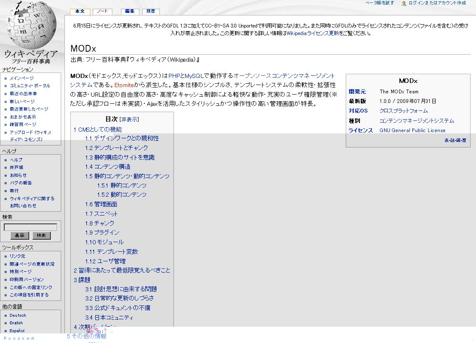The height and width of the screenshot is (343, 476).
Task: Click ベータ版を試す at the top
Action: pos(379,3)
